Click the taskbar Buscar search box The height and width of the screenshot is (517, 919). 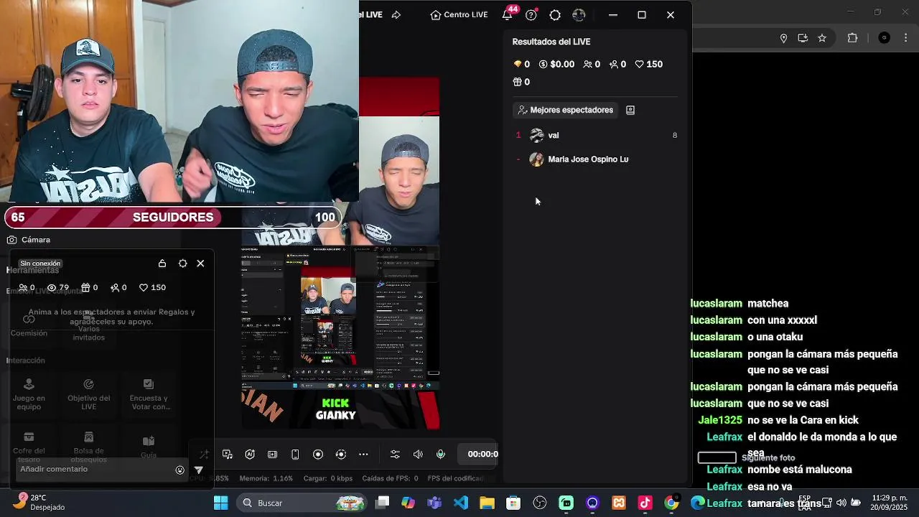point(302,503)
